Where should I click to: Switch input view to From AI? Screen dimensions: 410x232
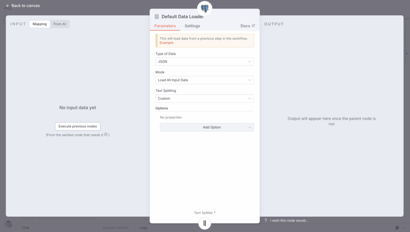60,24
